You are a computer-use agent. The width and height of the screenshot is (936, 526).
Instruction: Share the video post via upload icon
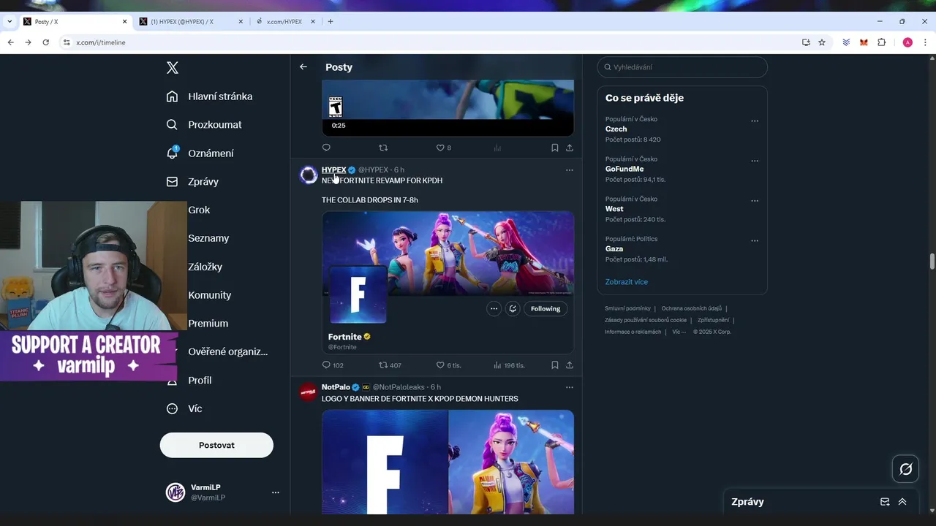click(570, 148)
